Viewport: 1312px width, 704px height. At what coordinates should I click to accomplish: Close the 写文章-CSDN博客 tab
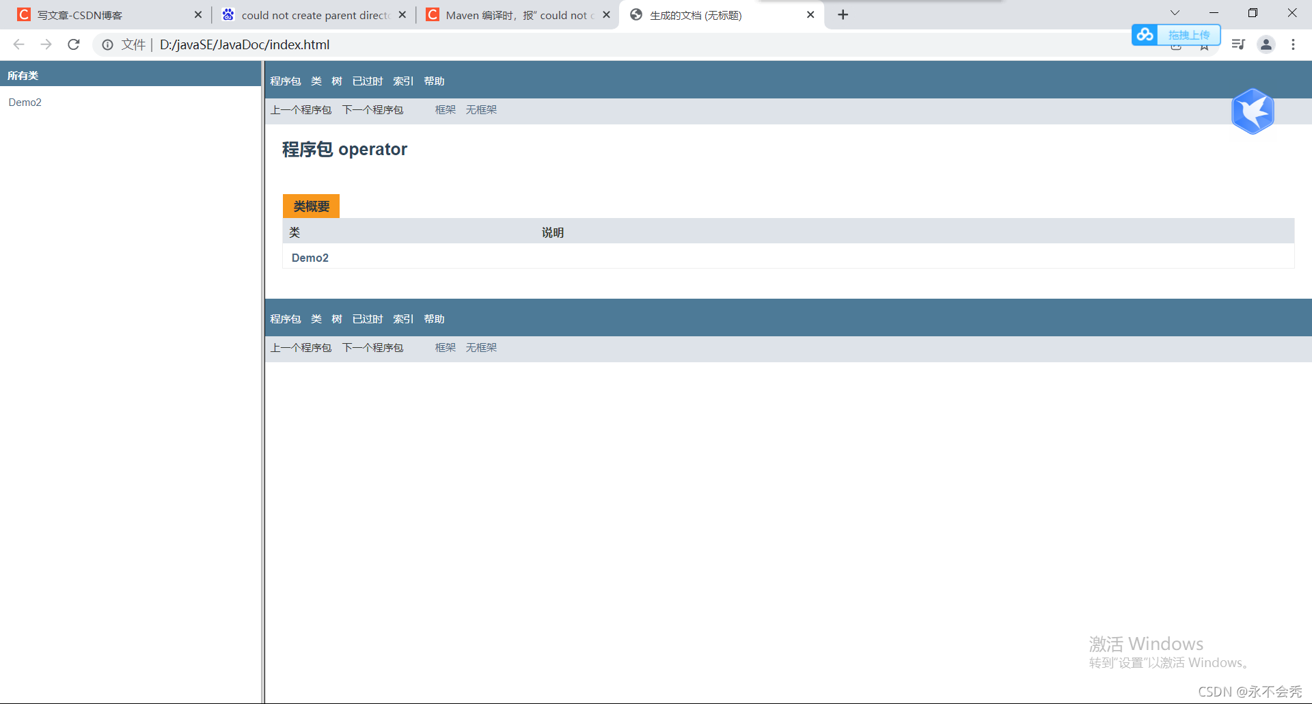(x=198, y=14)
